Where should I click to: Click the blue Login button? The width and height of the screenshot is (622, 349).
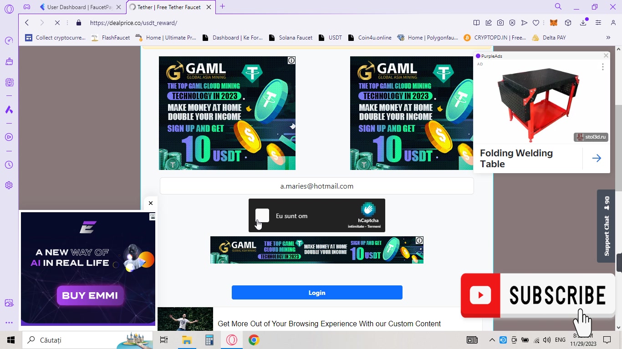pyautogui.click(x=317, y=293)
